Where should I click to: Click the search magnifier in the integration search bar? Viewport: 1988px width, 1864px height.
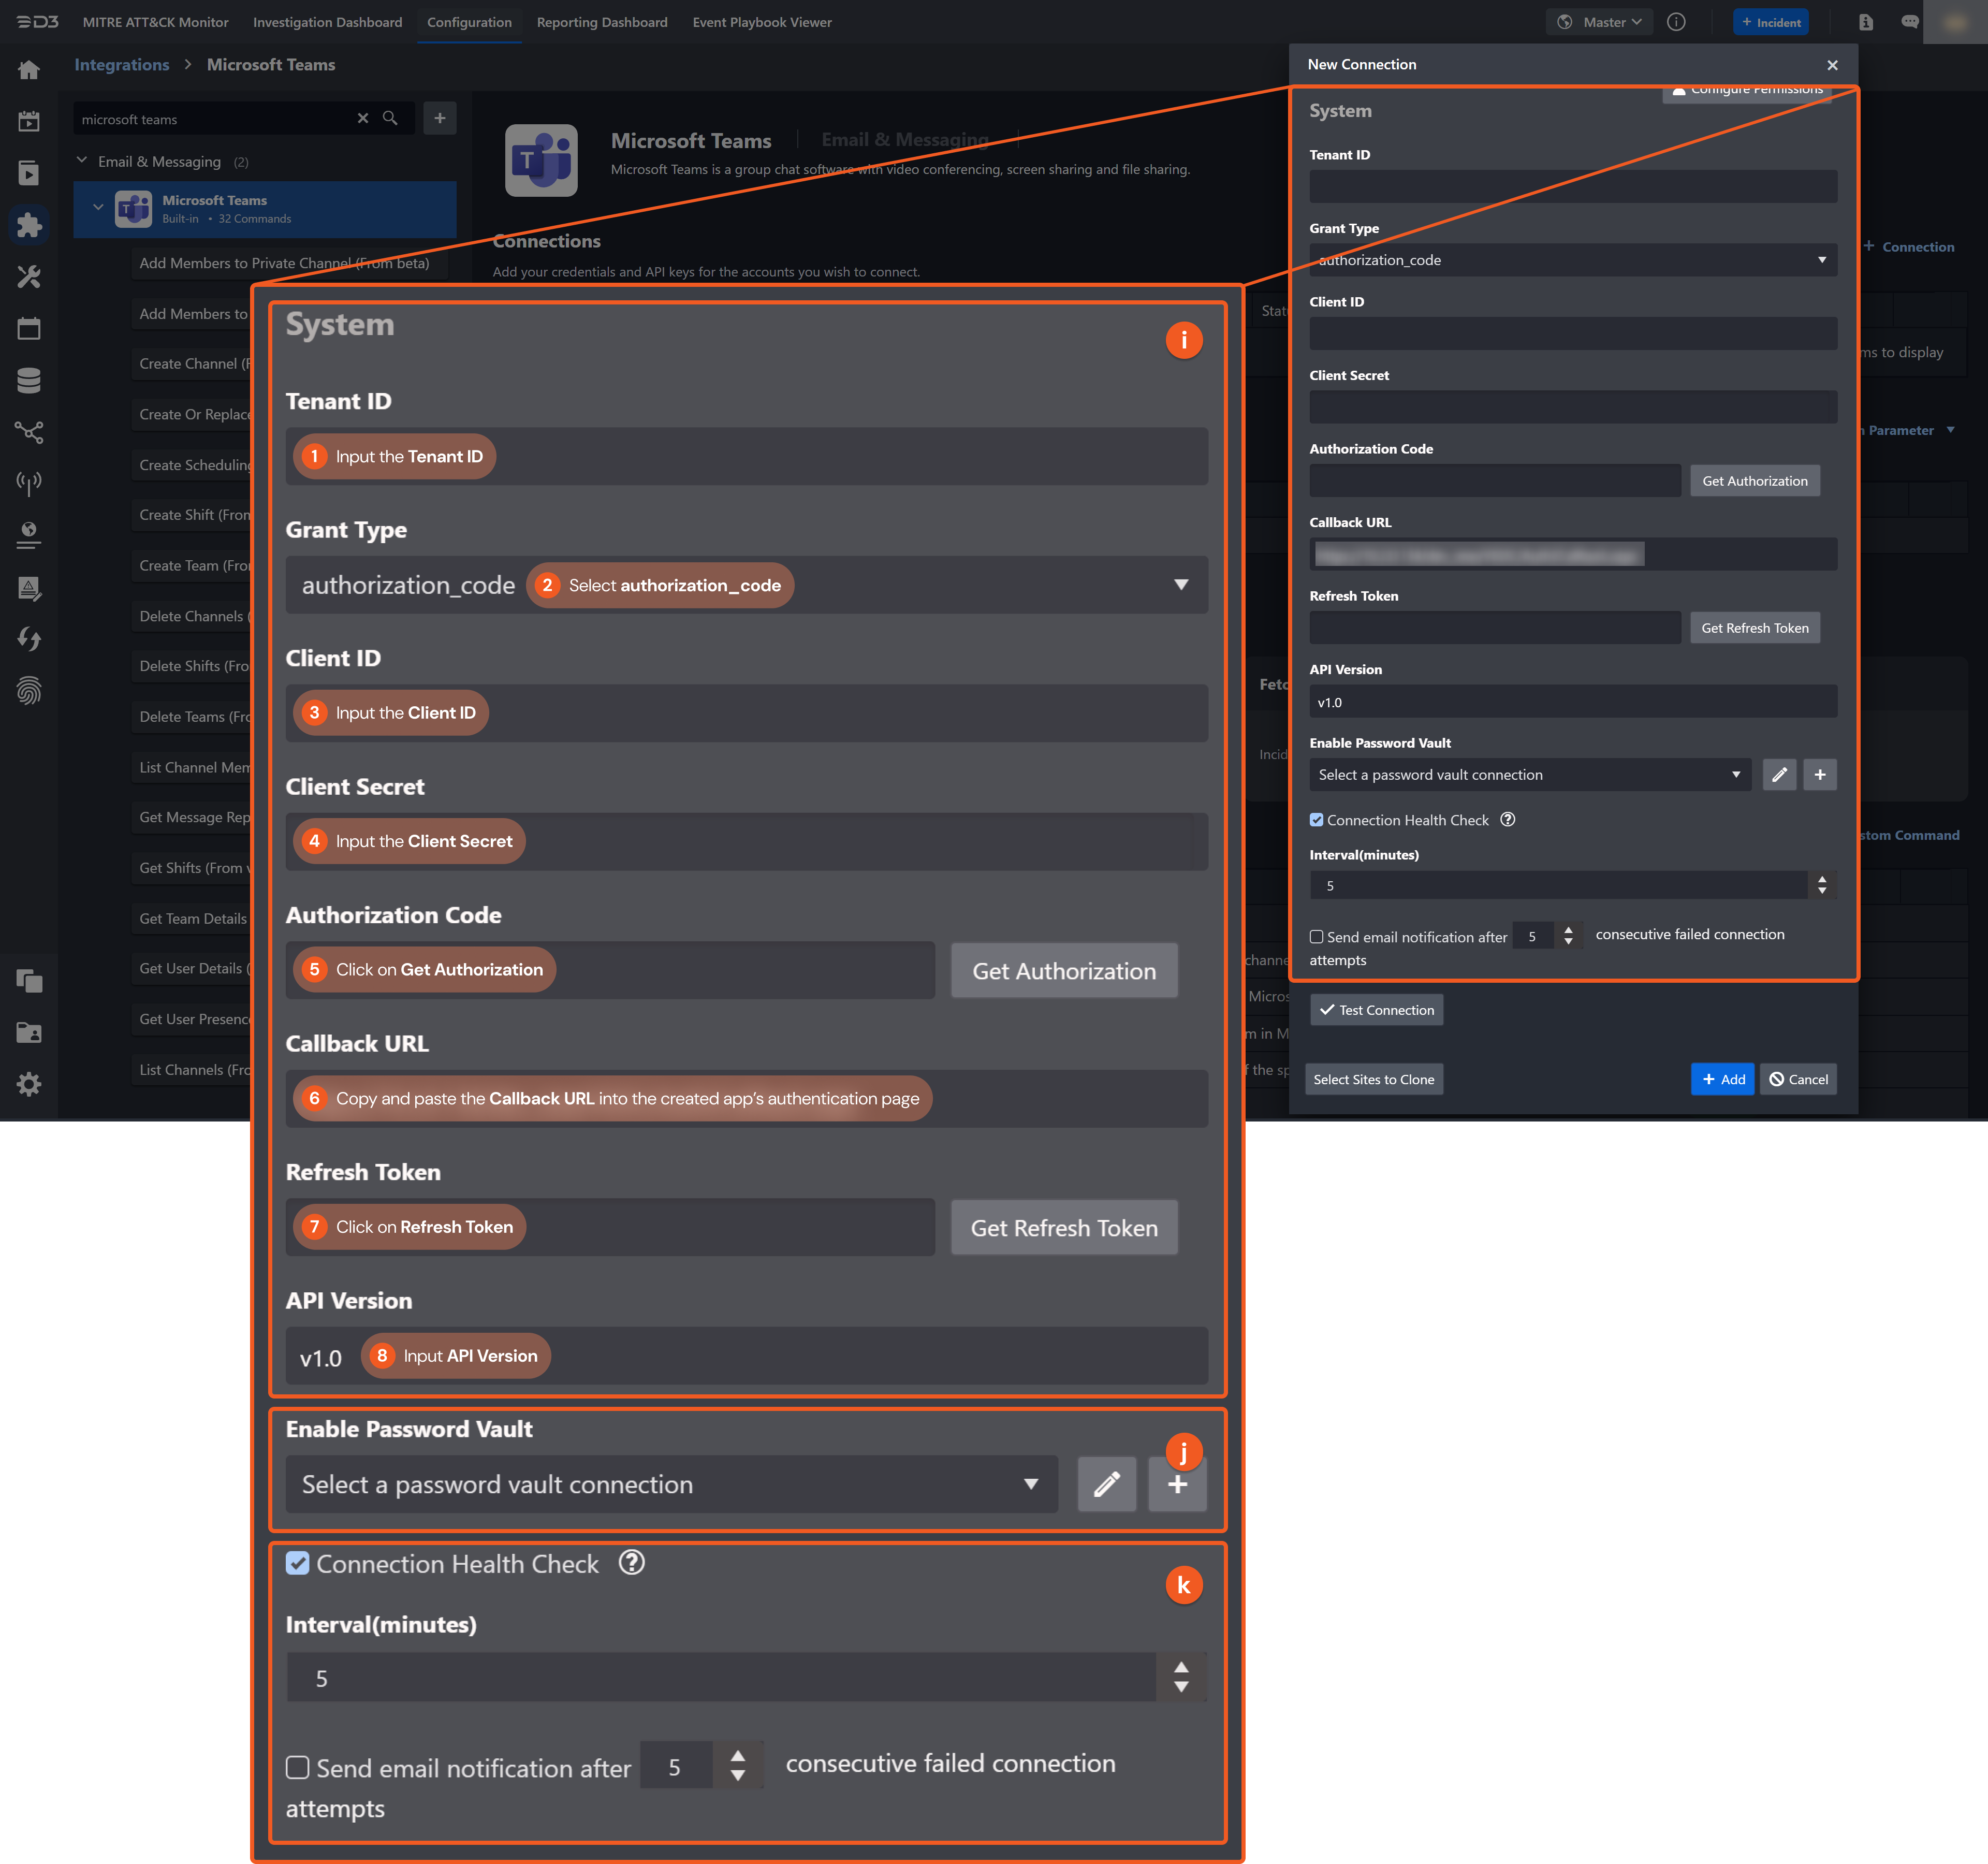(390, 118)
